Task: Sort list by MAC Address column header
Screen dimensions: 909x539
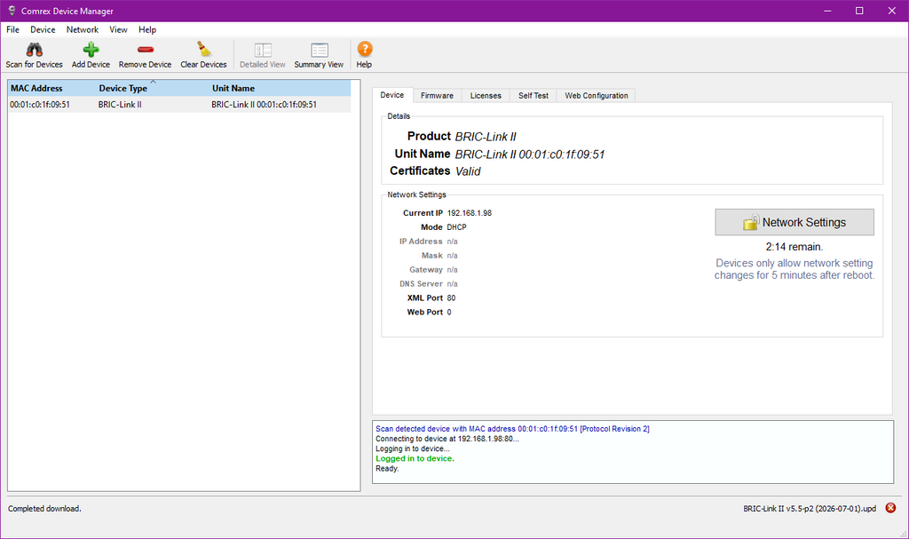Action: pyautogui.click(x=51, y=88)
